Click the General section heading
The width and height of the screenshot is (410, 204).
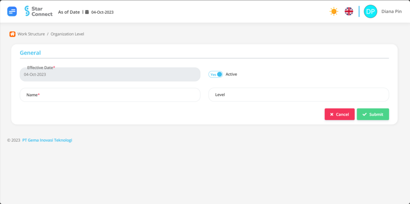click(x=30, y=53)
